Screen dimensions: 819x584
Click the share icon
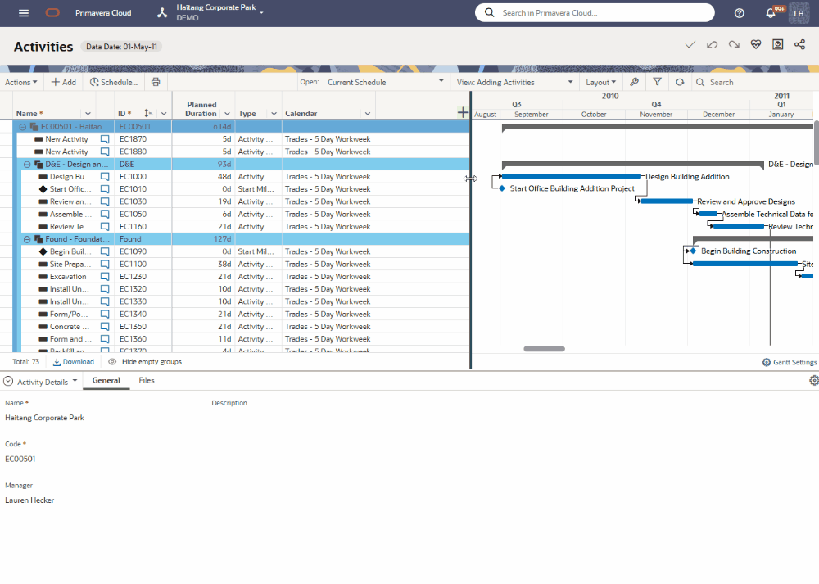799,44
